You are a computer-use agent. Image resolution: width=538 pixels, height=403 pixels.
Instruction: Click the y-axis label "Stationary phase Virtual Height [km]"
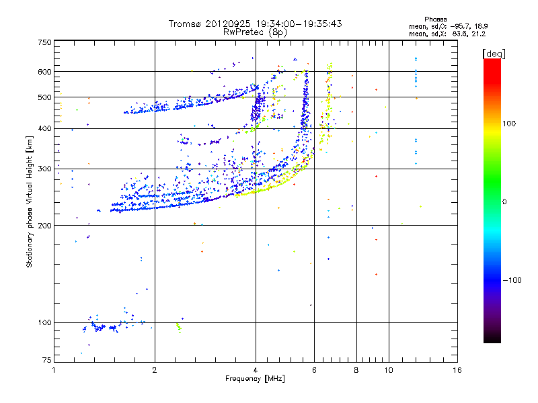point(30,201)
